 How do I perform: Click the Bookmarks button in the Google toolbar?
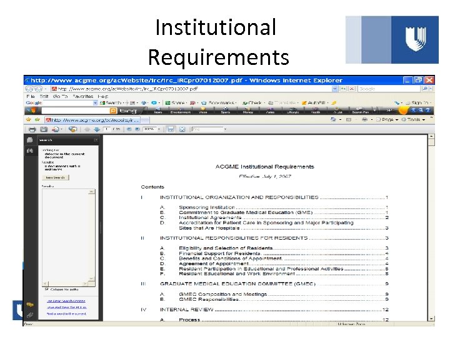click(219, 103)
